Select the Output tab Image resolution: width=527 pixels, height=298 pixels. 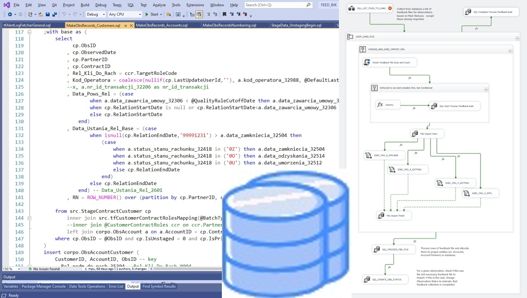[x=133, y=287]
